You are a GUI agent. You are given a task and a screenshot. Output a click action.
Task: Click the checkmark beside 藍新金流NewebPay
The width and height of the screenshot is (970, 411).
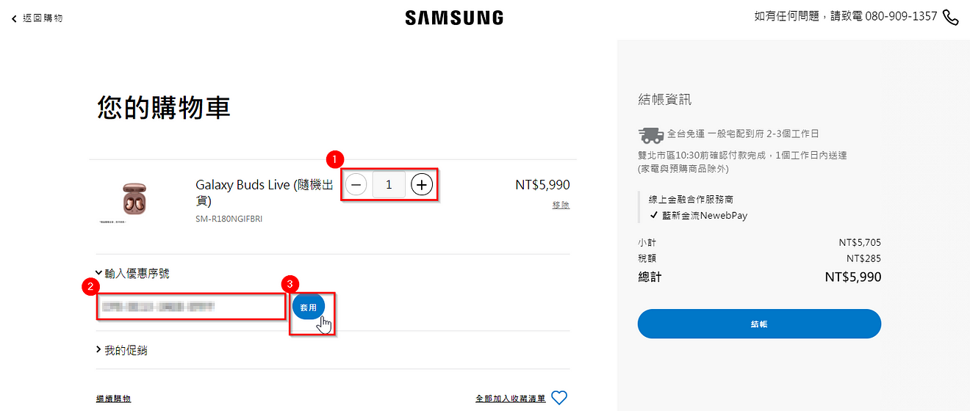(654, 216)
